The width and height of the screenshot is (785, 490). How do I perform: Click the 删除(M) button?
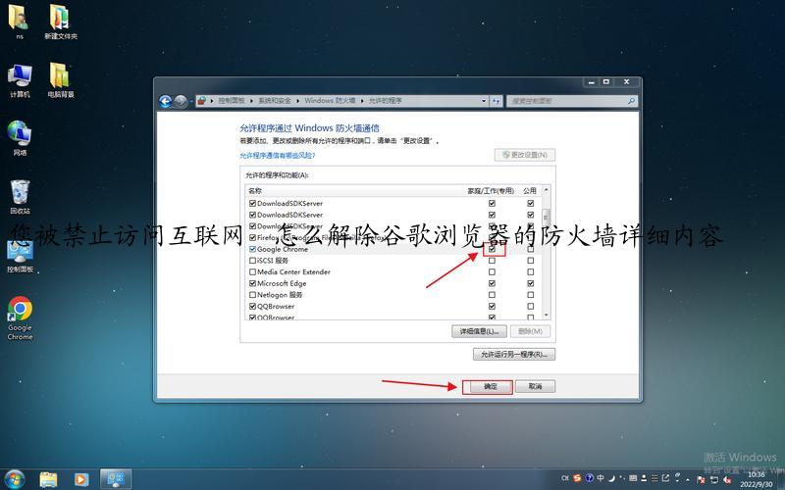tap(530, 331)
